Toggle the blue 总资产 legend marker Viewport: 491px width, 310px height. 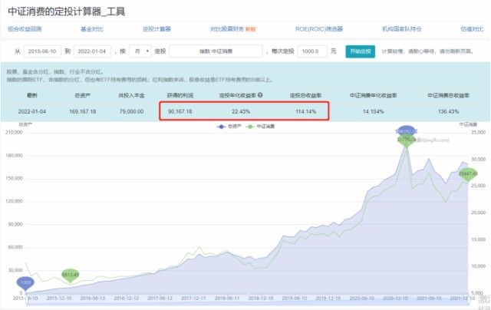pos(221,127)
